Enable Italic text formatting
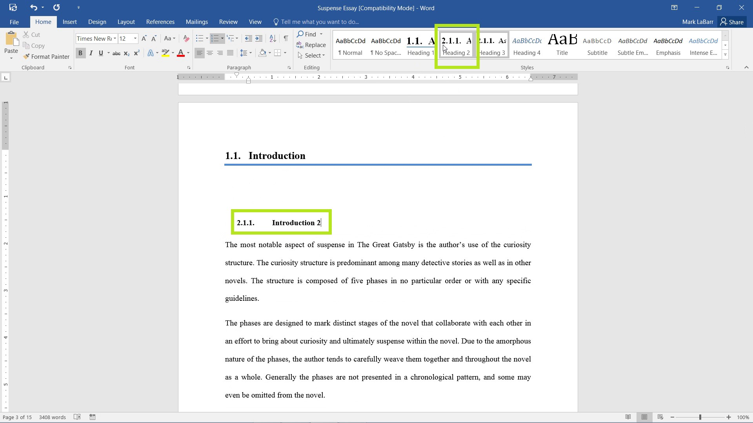Image resolution: width=753 pixels, height=423 pixels. pyautogui.click(x=91, y=53)
